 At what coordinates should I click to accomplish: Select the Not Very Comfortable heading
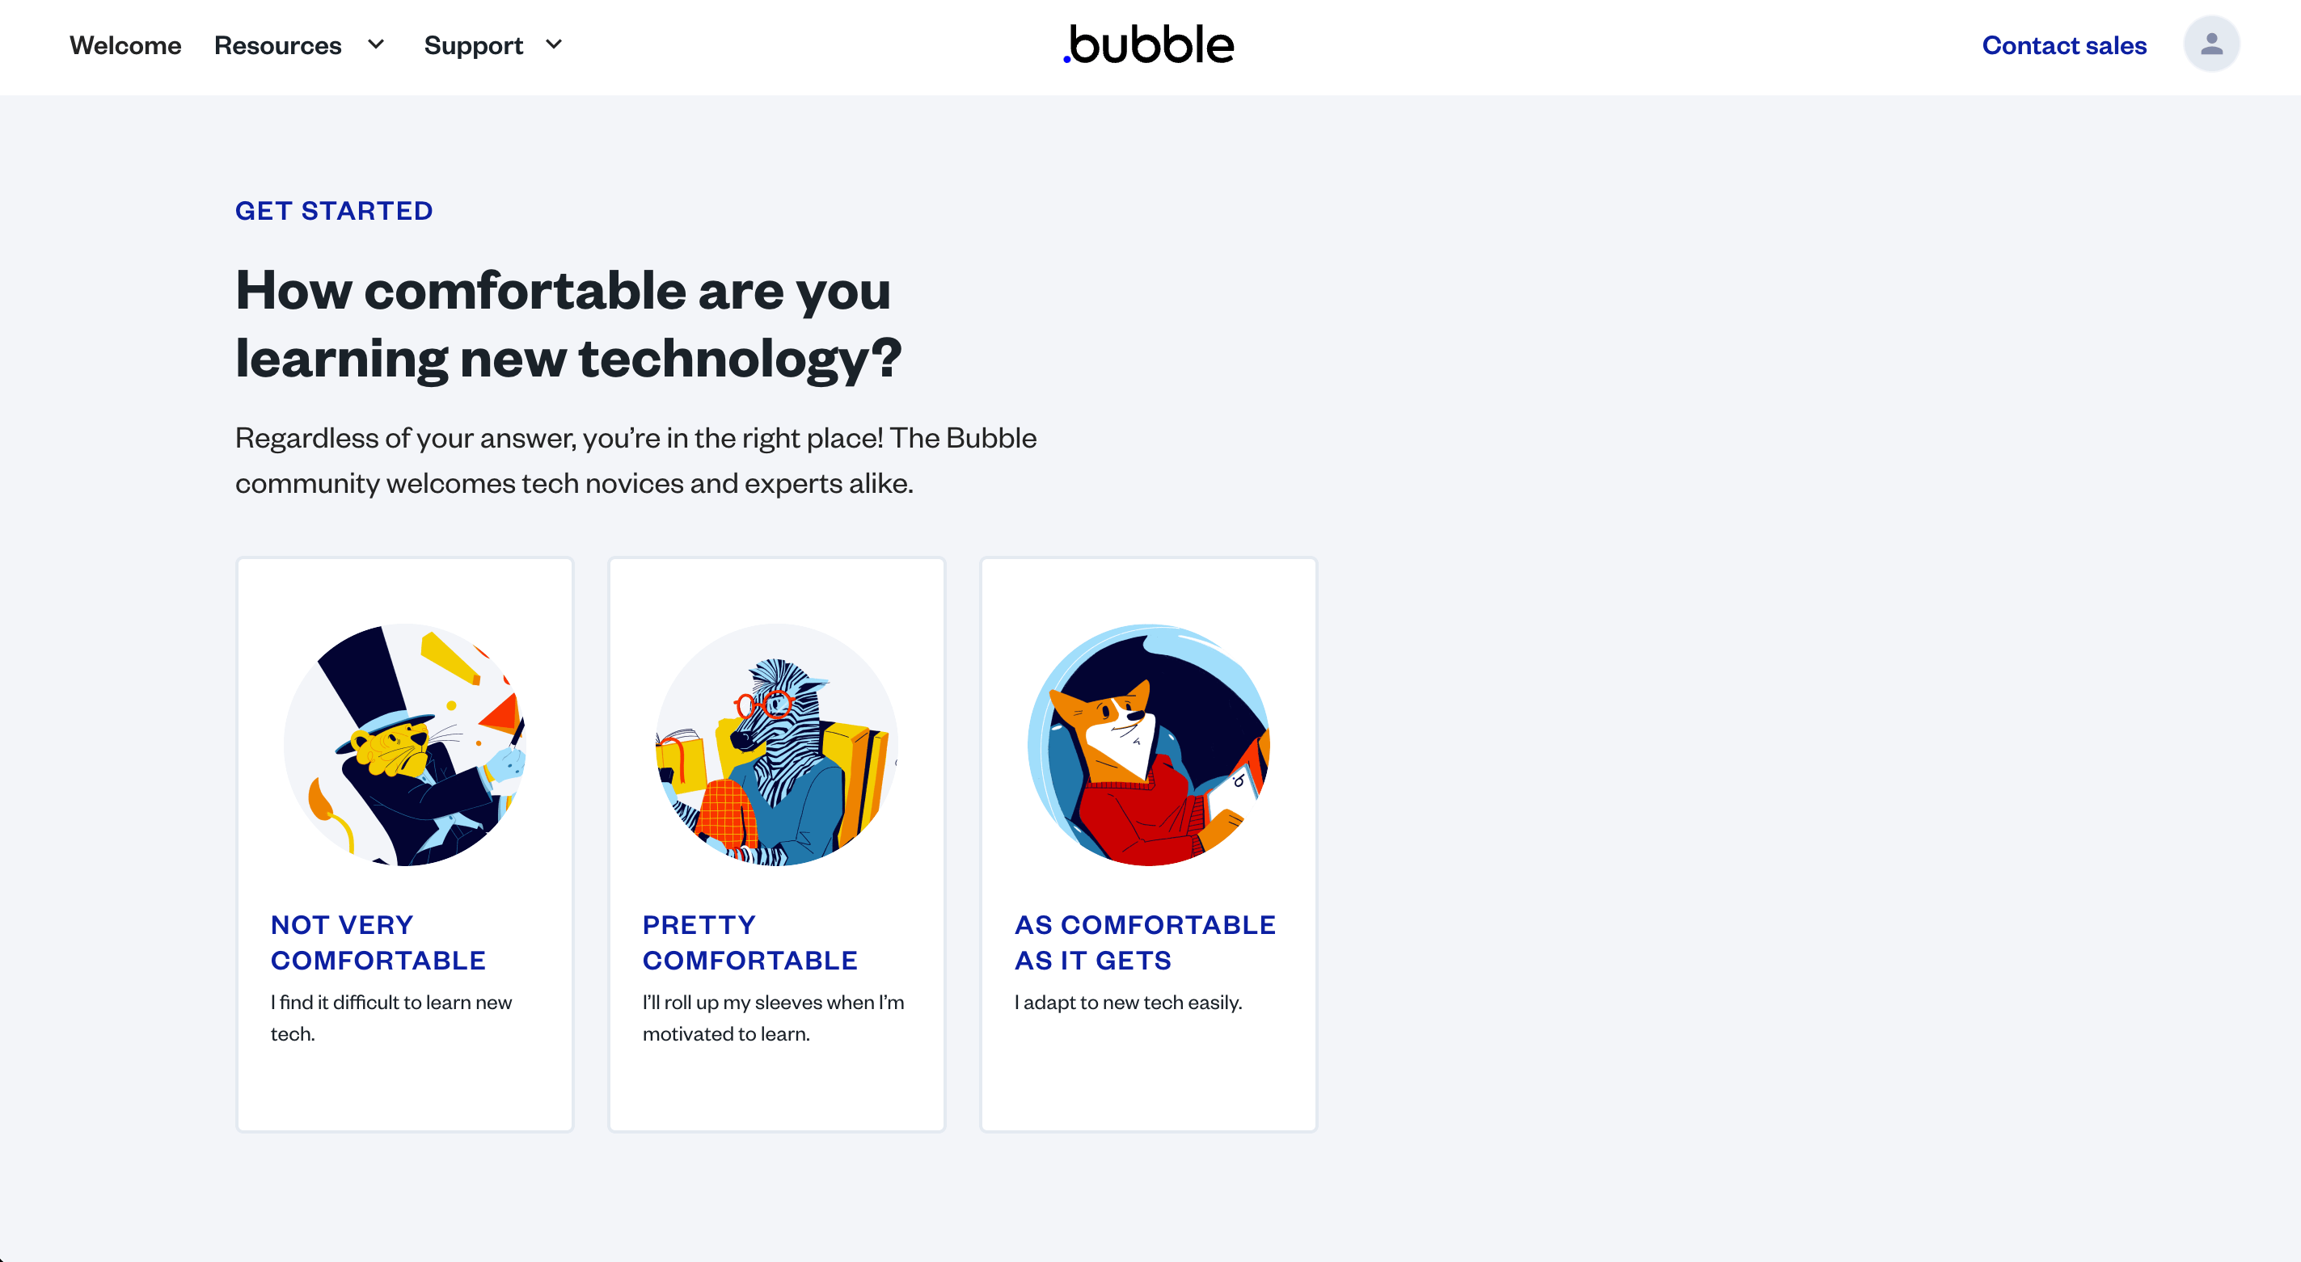coord(378,943)
